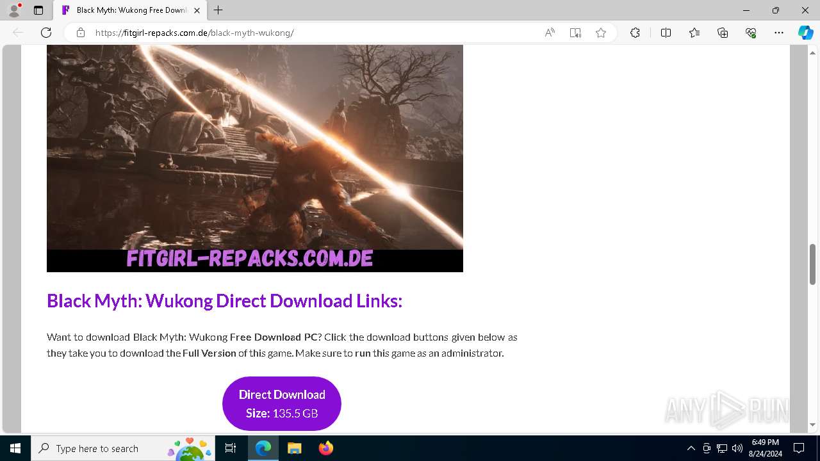Close the Black Myth: Wukong tab
Image resolution: width=820 pixels, height=461 pixels.
coord(197,10)
